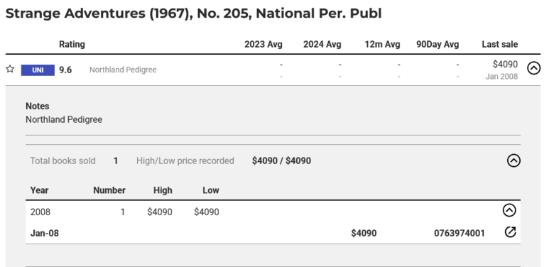This screenshot has height=267, width=554.
Task: Click the blue UNI badge
Action: coord(38,70)
